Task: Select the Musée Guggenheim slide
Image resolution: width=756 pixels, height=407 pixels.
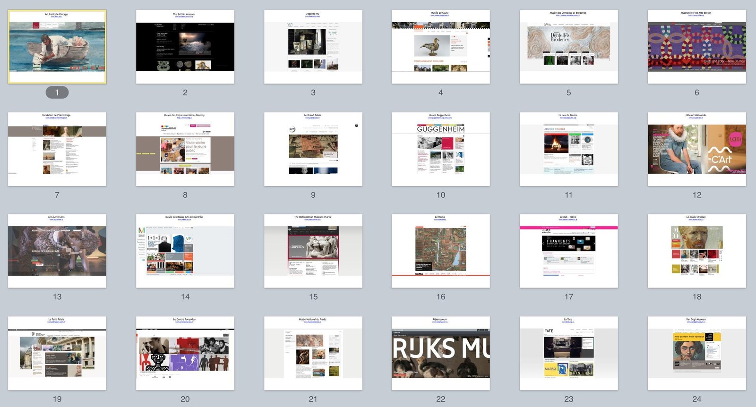Action: pos(441,149)
